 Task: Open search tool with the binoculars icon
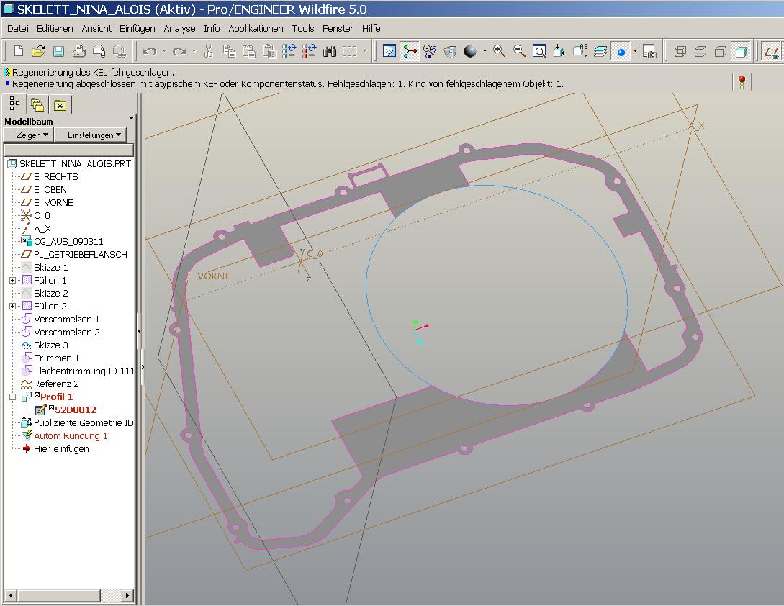pyautogui.click(x=330, y=51)
